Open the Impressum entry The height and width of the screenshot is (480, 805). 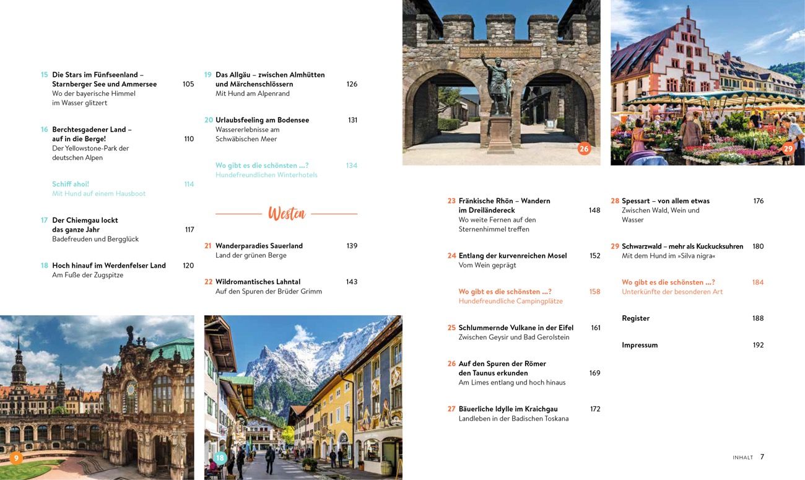pyautogui.click(x=639, y=345)
